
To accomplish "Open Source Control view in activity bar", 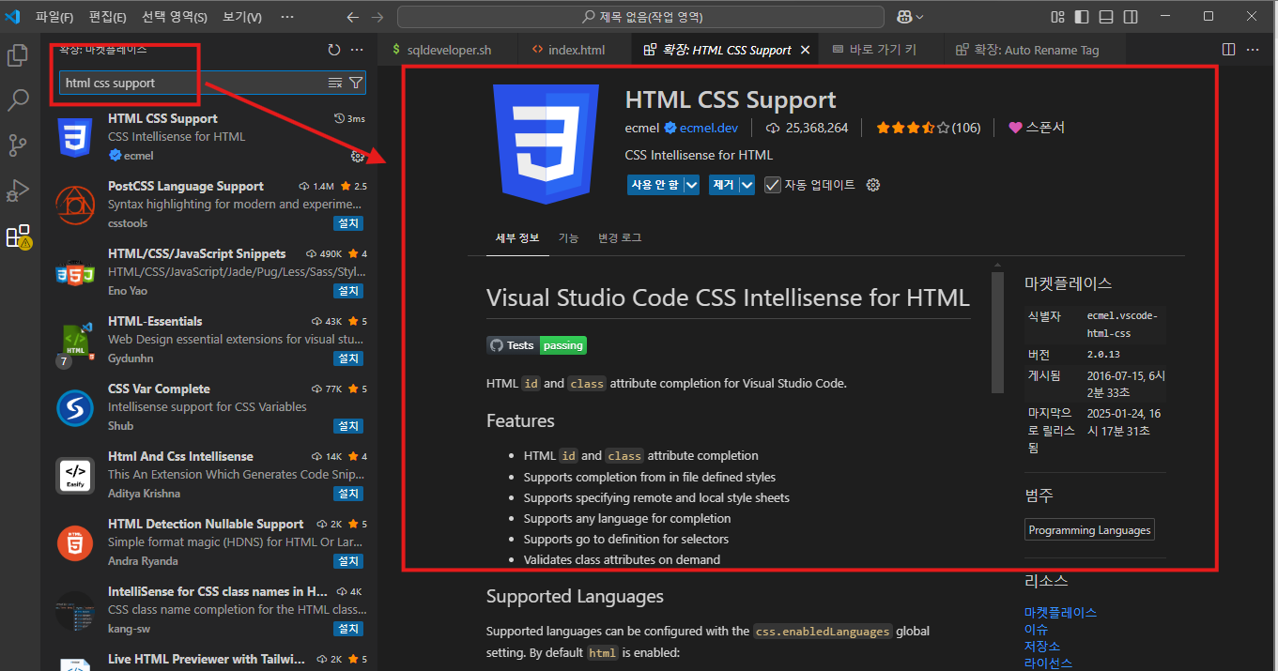I will coord(18,145).
